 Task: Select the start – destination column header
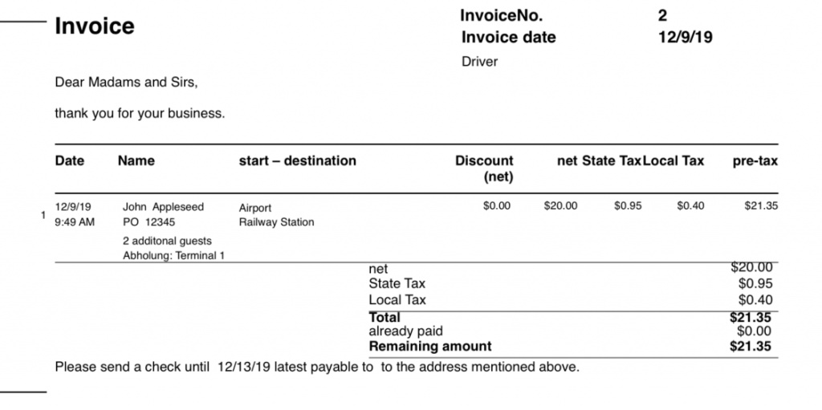click(x=297, y=160)
